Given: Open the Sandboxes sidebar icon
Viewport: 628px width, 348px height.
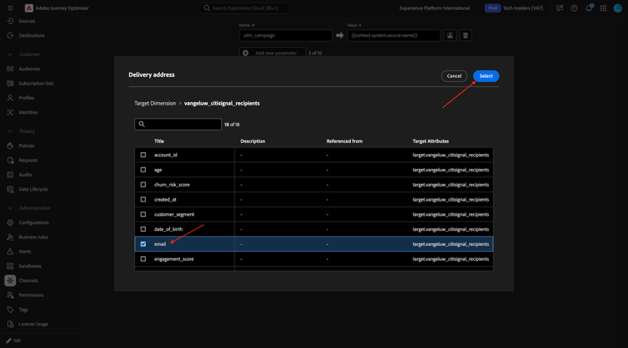Looking at the screenshot, I should (10, 266).
